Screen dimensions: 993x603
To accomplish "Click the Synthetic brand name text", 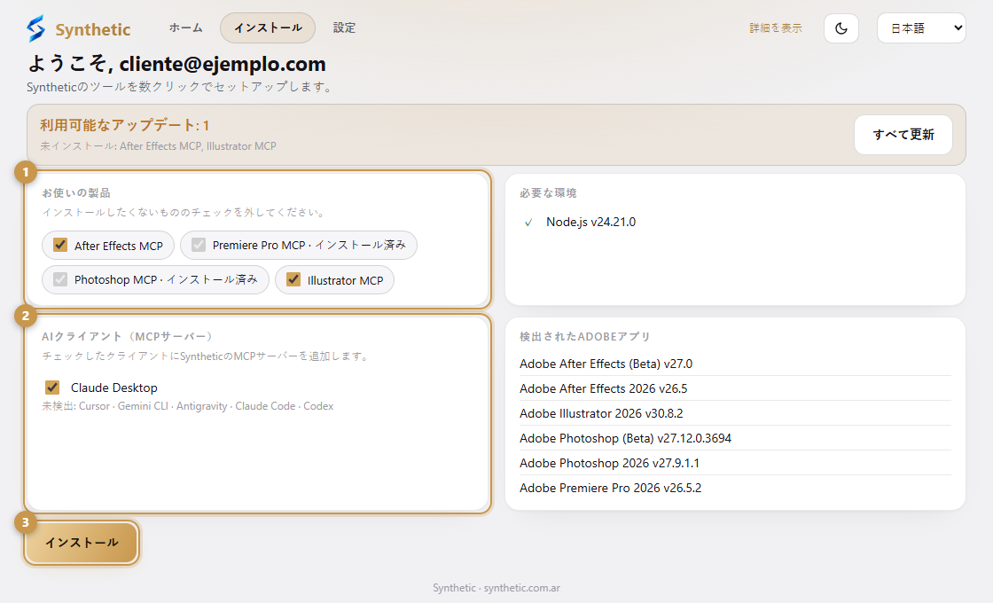I will pyautogui.click(x=92, y=30).
